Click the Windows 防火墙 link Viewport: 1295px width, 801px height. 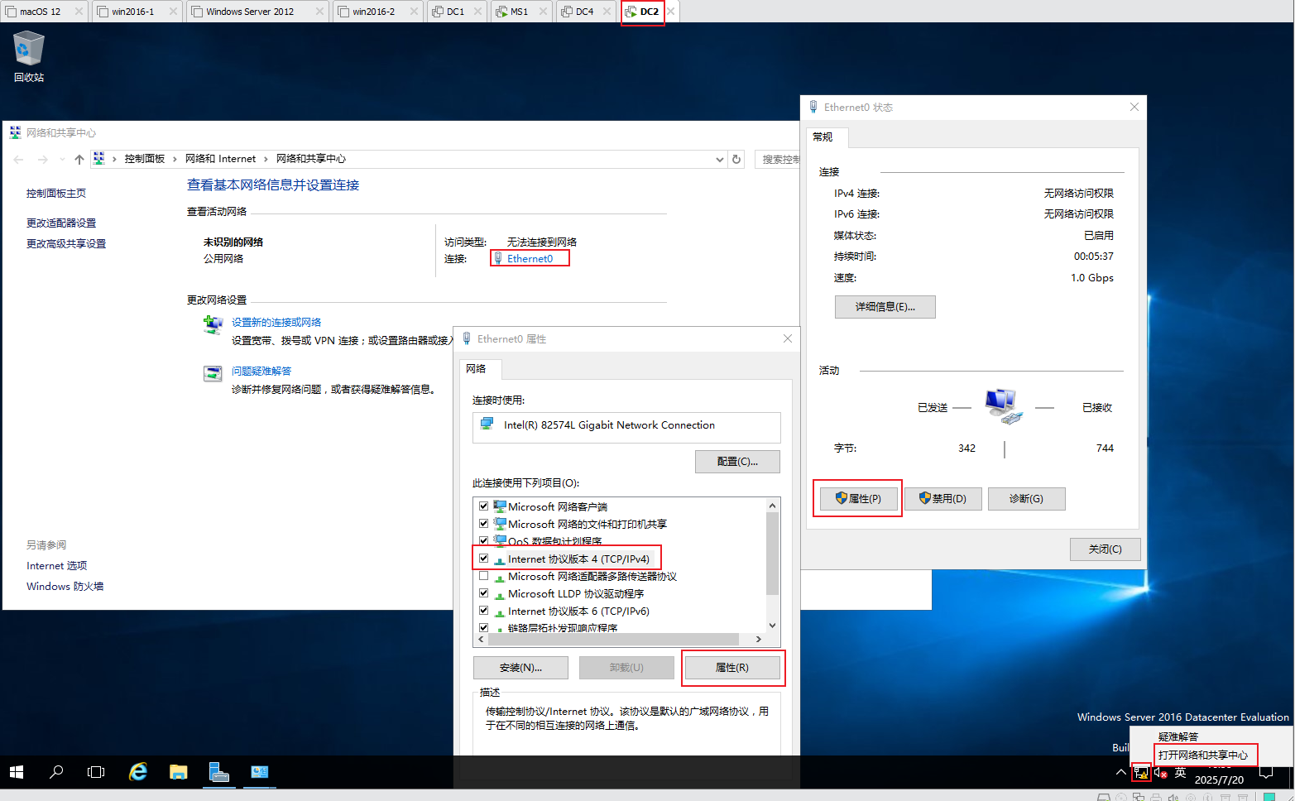click(x=65, y=586)
